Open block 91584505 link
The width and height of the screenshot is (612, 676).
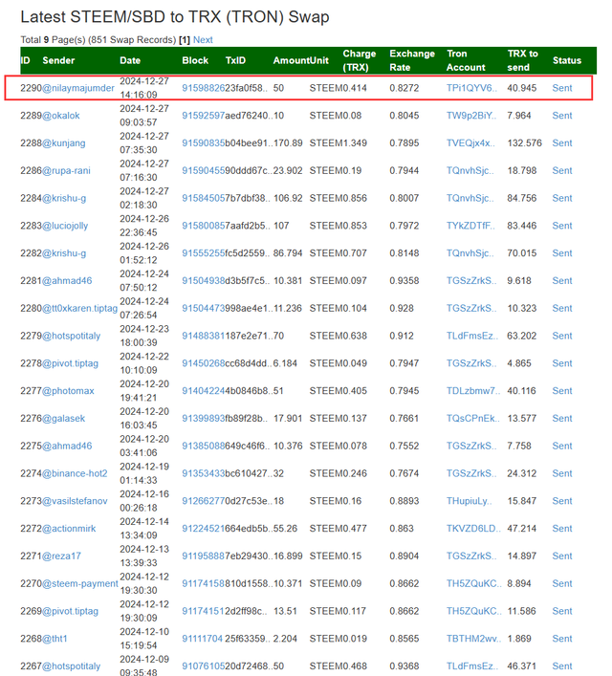(x=203, y=198)
